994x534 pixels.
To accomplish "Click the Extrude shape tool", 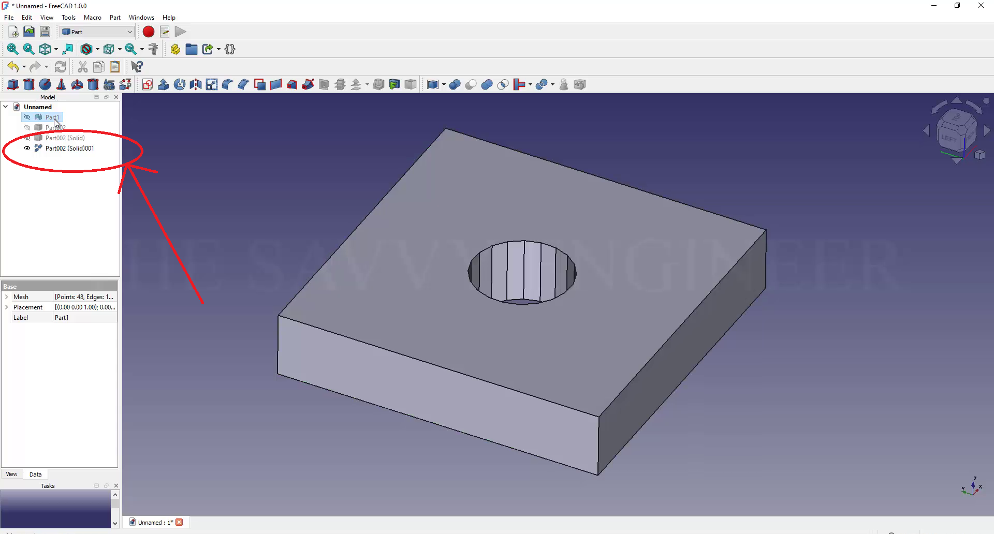I will [x=164, y=85].
